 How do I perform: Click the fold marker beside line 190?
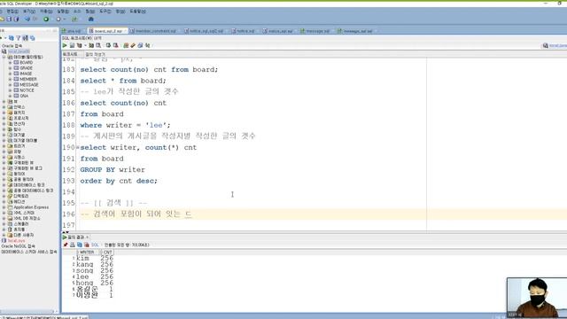(x=78, y=148)
